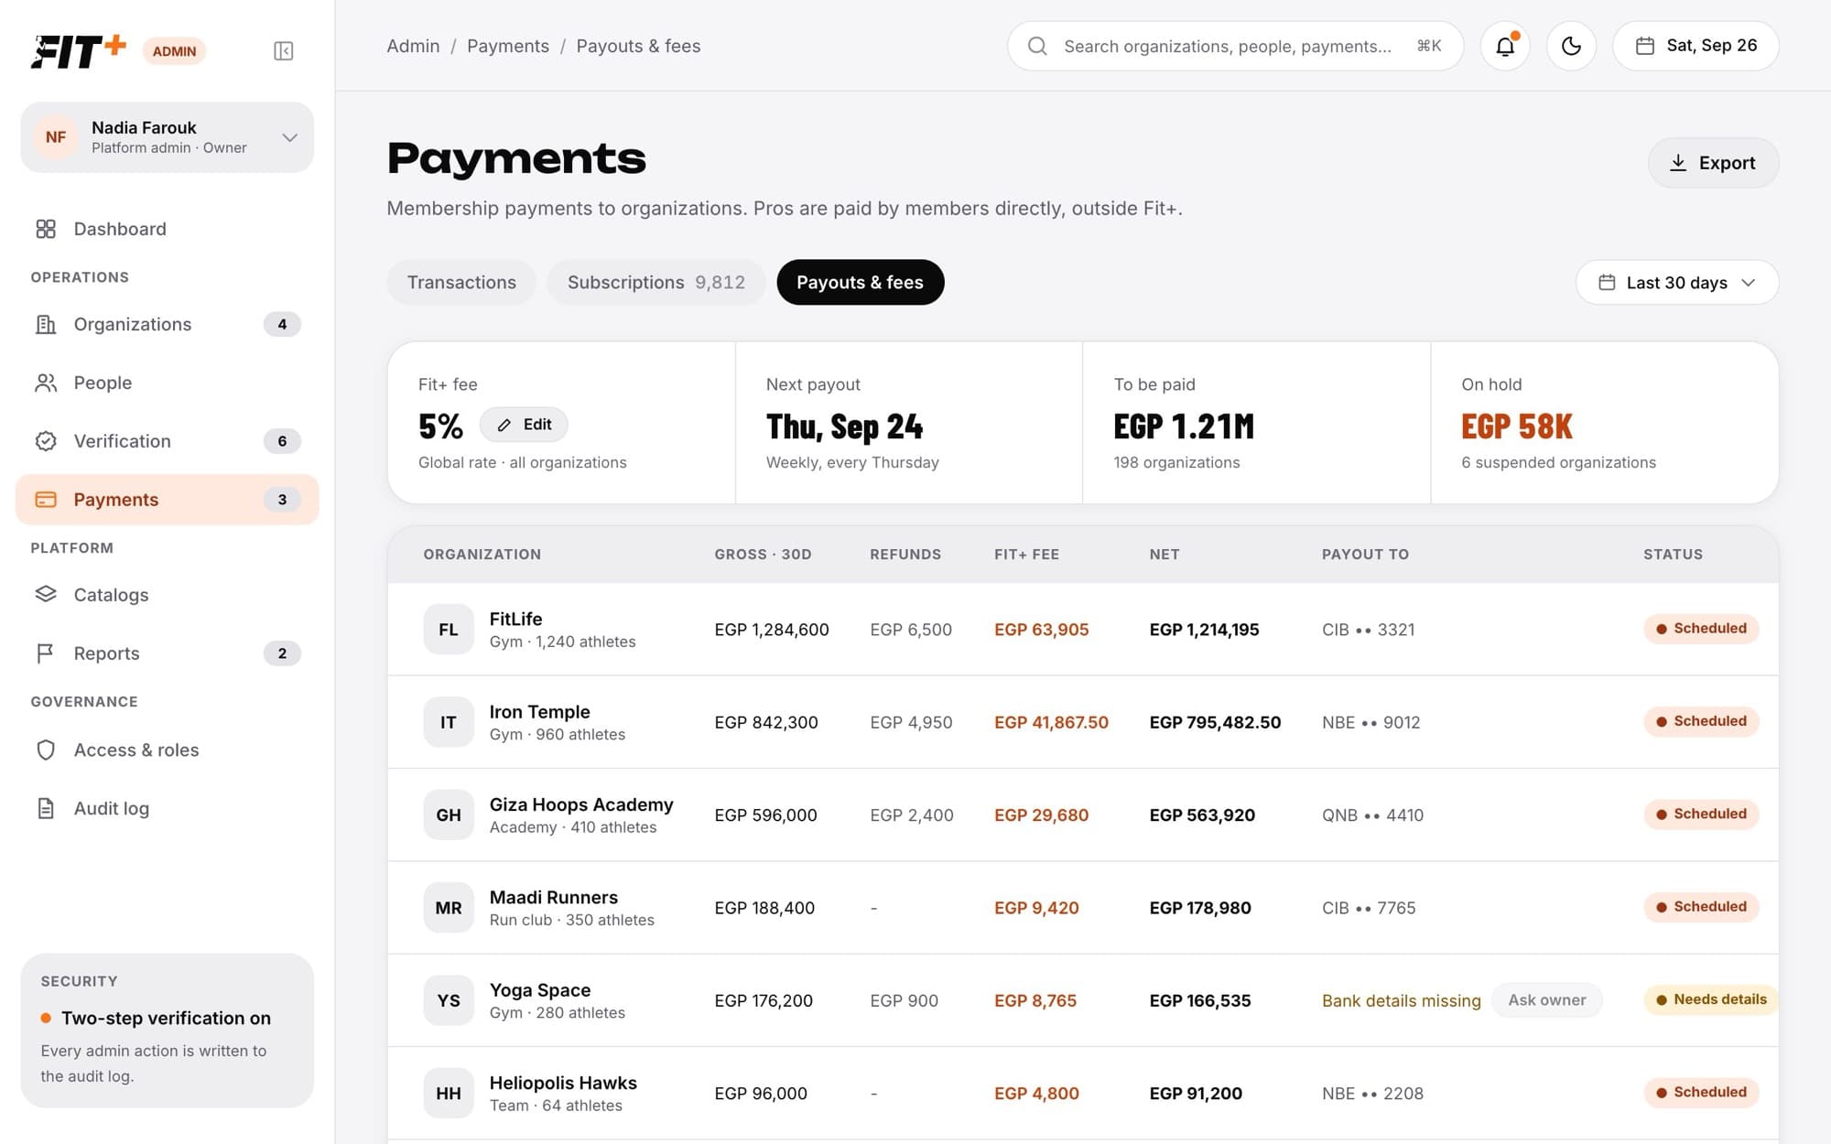Click the Giza Hoops Academy name
Image resolution: width=1831 pixels, height=1144 pixels.
pos(581,804)
